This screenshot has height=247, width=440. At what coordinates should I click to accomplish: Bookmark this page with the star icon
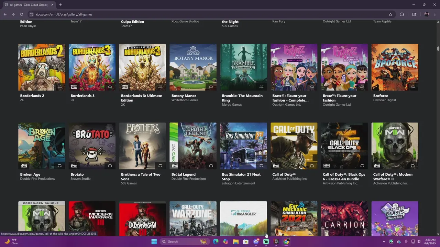pyautogui.click(x=390, y=14)
